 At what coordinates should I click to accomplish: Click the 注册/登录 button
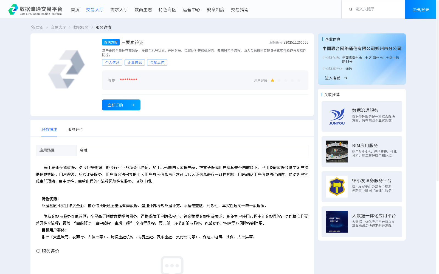tap(421, 9)
